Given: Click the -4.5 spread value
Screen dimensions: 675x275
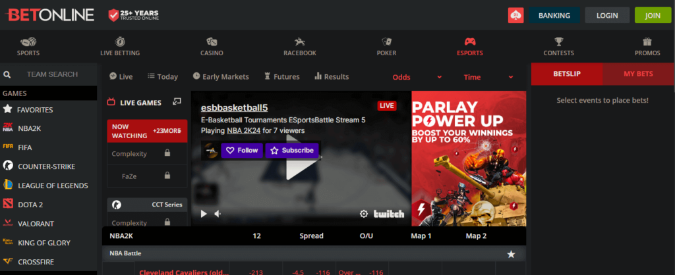Looking at the screenshot, I should coord(298,272).
